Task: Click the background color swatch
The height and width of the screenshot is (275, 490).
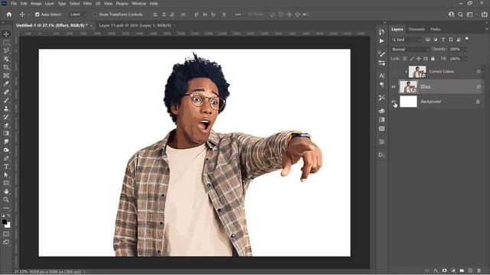Action: point(8,225)
